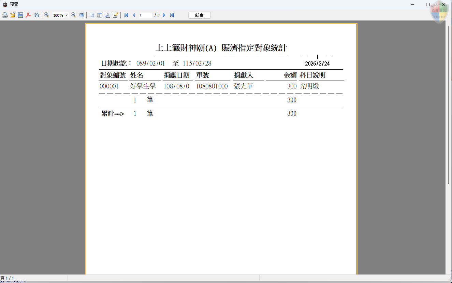Toggle the thumbnails panel
Screen dimensions: 452x283
pos(100,15)
